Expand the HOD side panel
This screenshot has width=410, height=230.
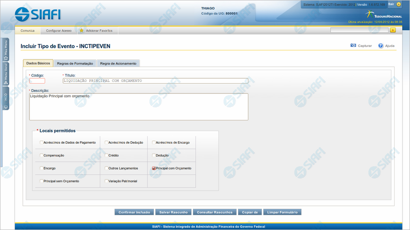coord(6,99)
